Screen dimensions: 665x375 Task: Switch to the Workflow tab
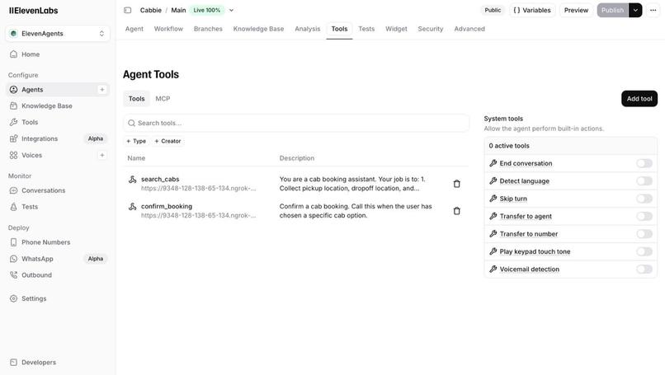tap(168, 29)
